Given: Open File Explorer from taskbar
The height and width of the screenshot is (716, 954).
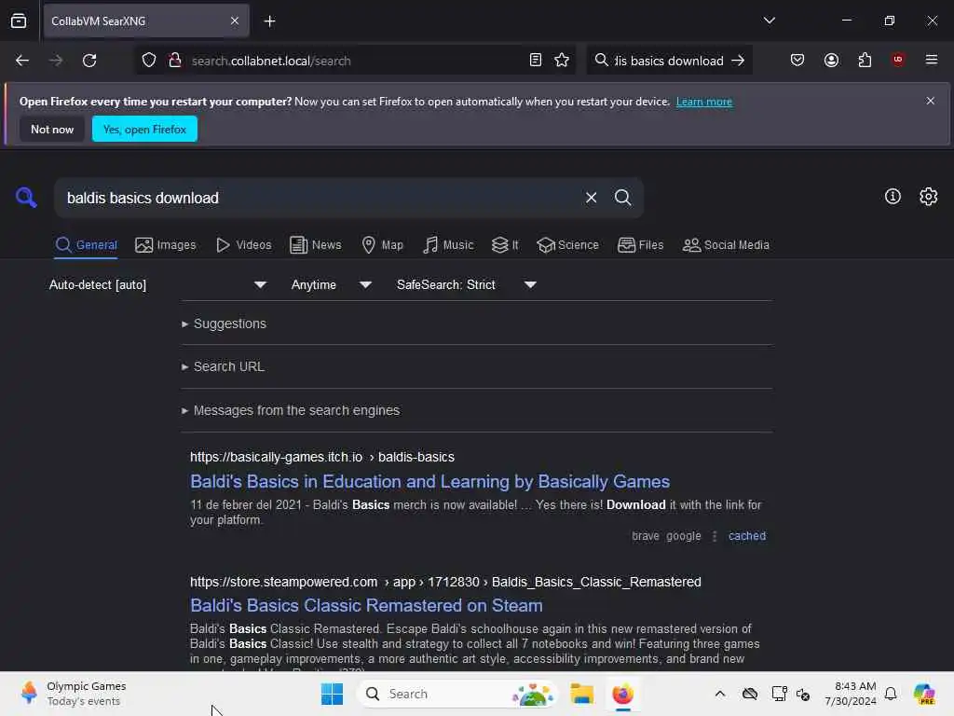Looking at the screenshot, I should point(581,694).
